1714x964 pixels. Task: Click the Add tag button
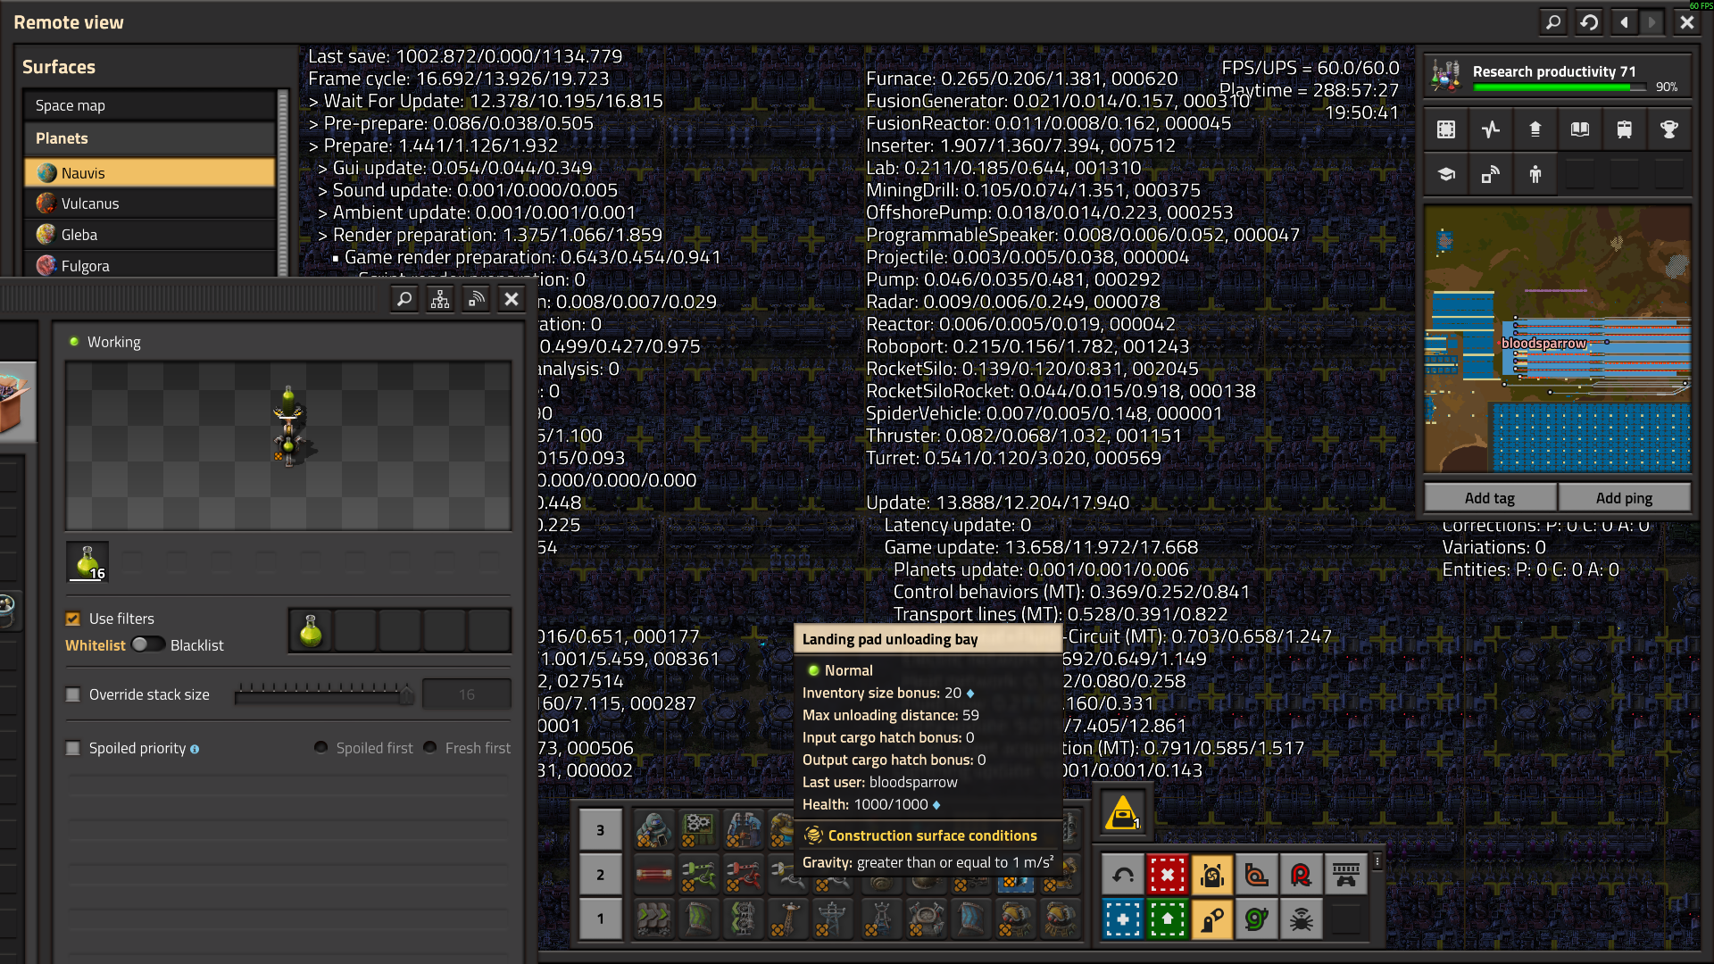(x=1490, y=498)
